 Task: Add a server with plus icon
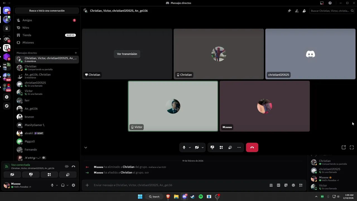[x=7, y=97]
